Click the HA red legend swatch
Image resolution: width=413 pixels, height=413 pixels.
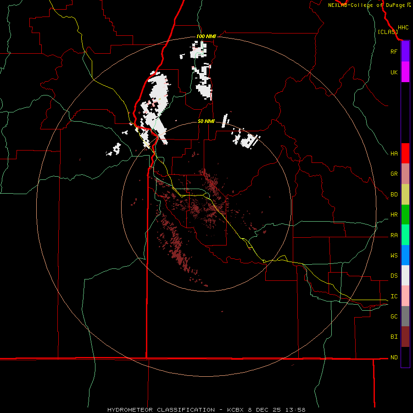tap(405, 153)
